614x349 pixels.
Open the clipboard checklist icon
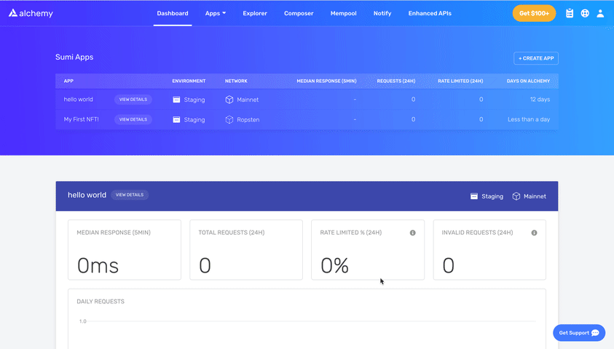(x=570, y=13)
